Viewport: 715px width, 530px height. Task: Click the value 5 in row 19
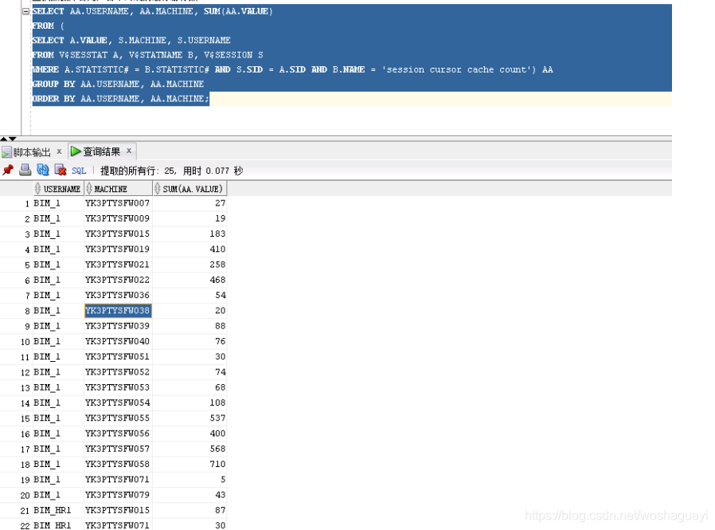(223, 480)
